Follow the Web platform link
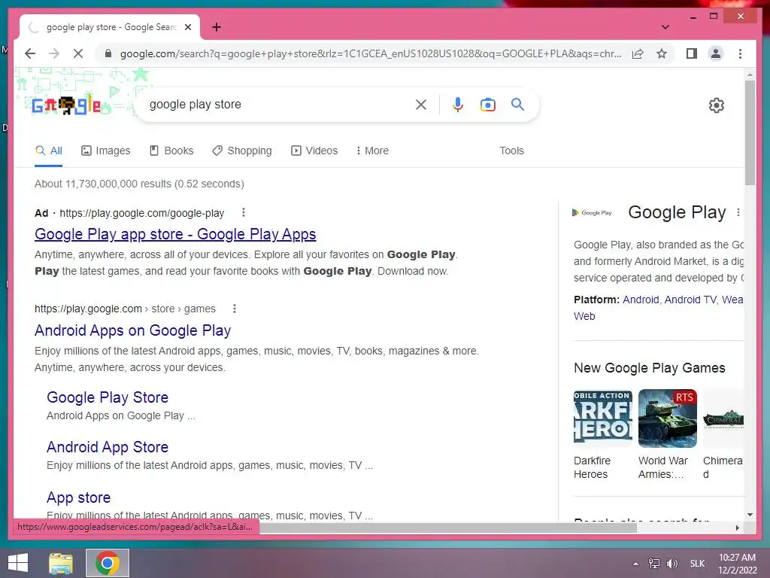 point(584,316)
